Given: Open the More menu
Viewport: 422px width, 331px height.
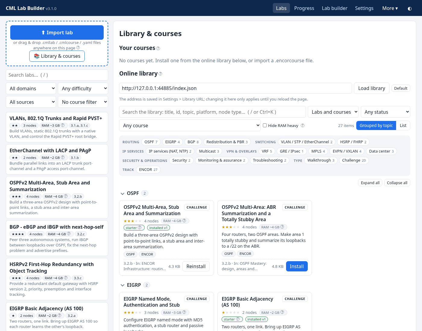Looking at the screenshot, I should 390,8.
